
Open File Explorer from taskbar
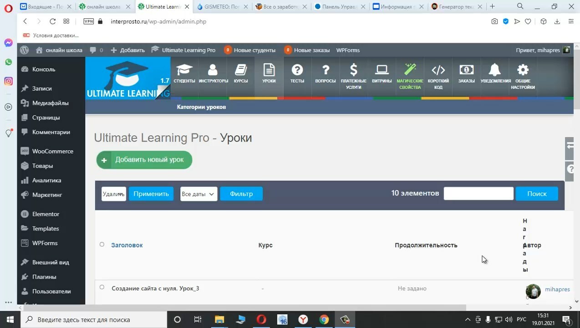click(219, 320)
